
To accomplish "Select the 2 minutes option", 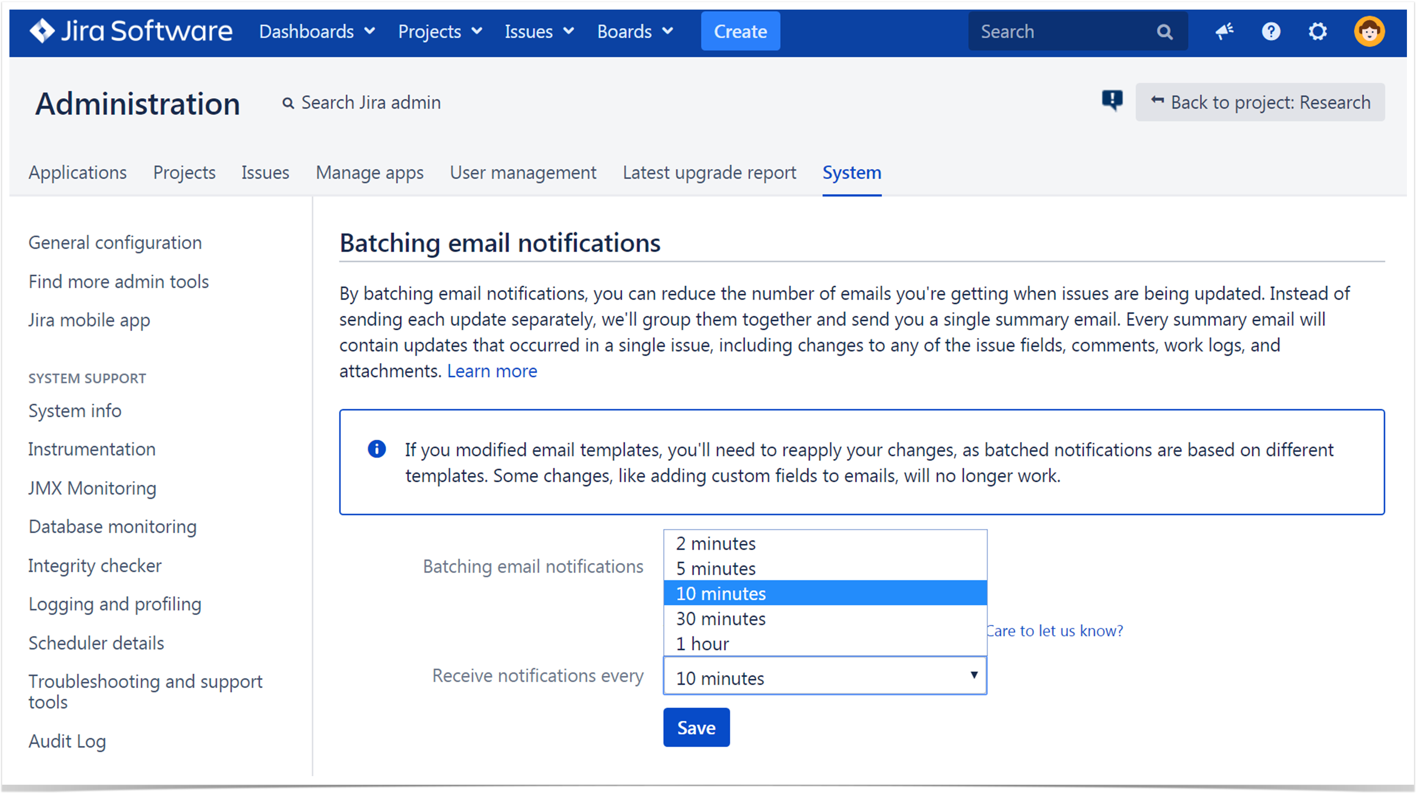I will click(x=825, y=543).
